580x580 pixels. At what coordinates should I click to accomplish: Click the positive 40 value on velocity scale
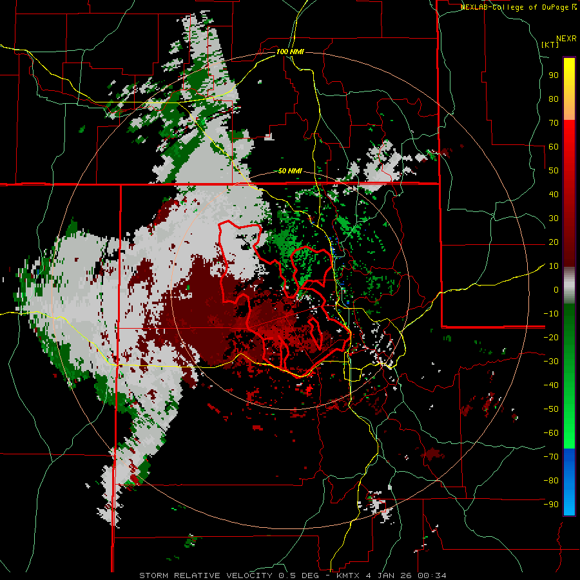554,194
